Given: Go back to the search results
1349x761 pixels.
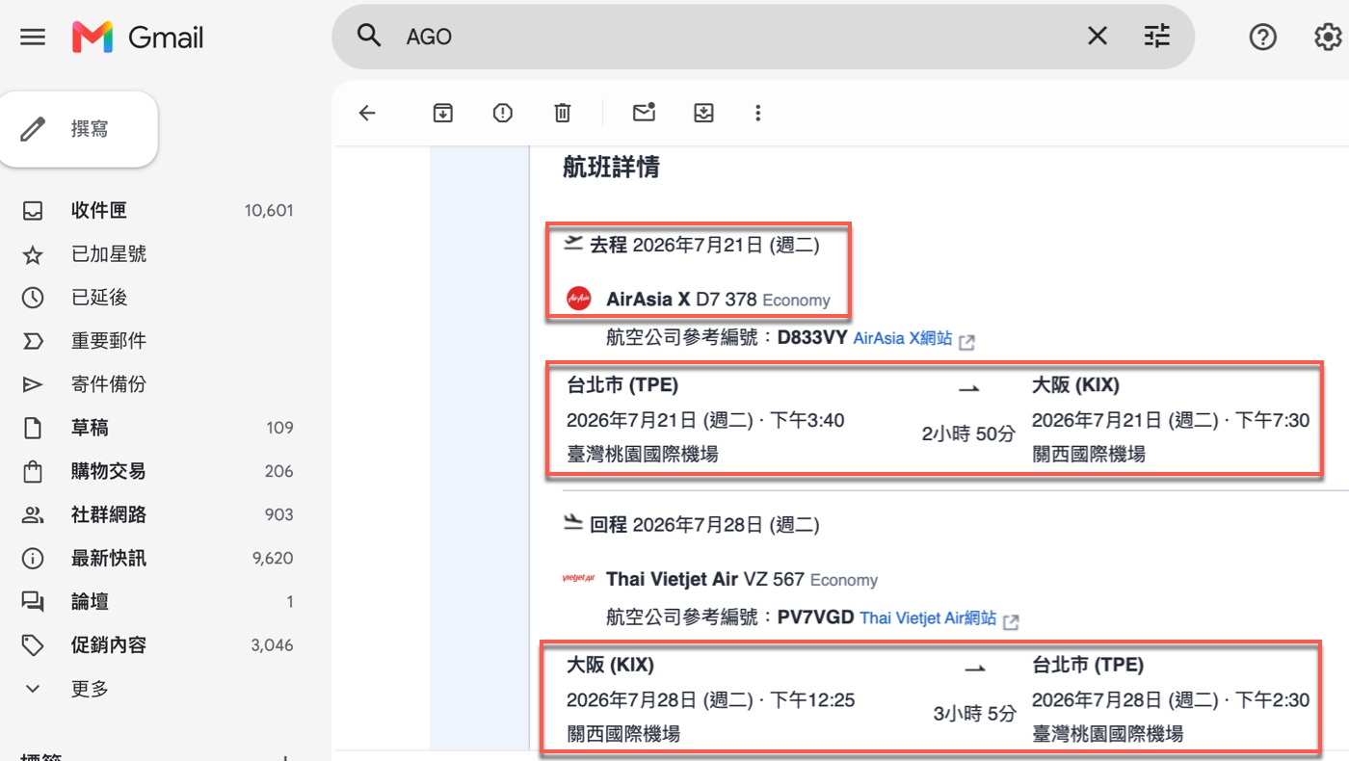Looking at the screenshot, I should point(367,113).
